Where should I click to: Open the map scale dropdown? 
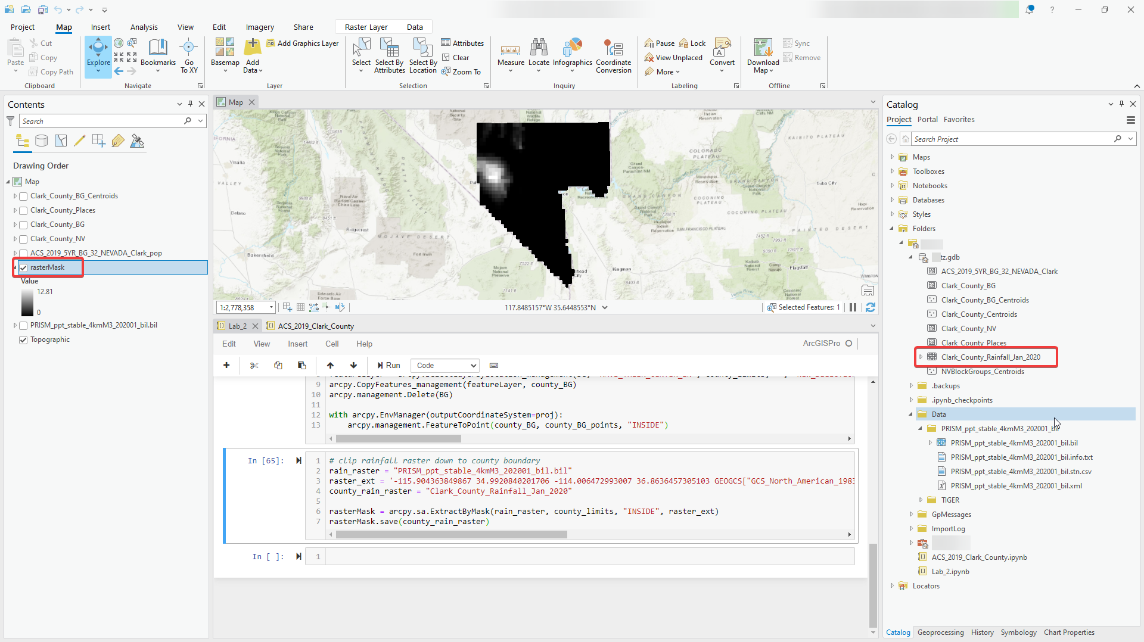271,307
